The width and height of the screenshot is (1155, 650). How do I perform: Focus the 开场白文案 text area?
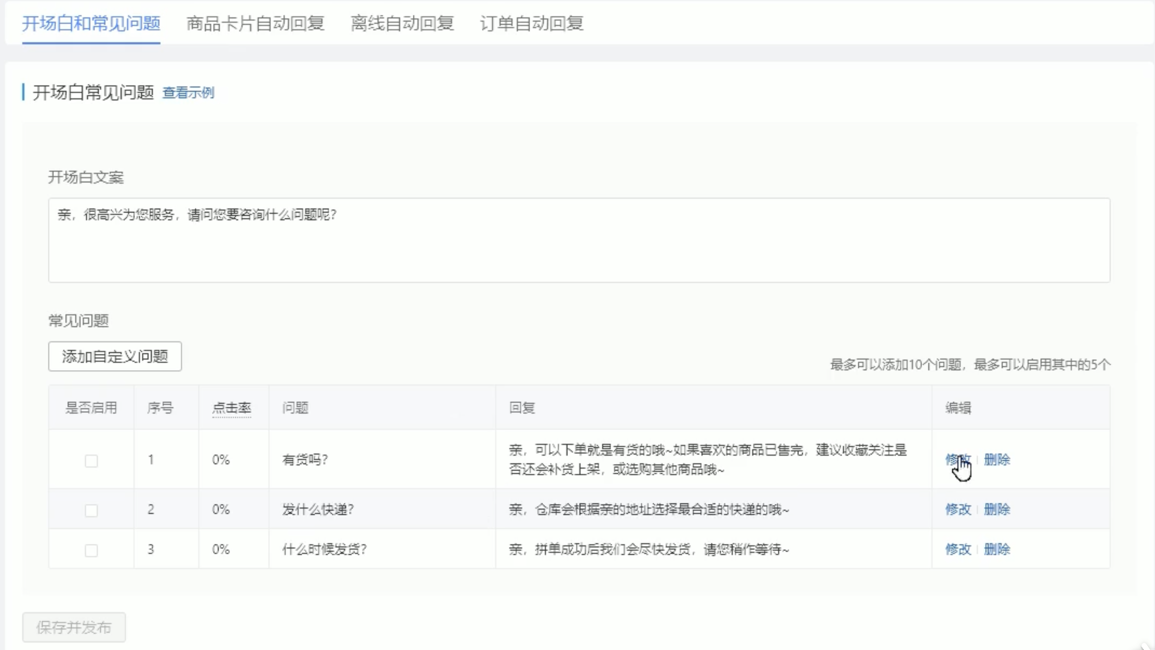click(x=579, y=240)
